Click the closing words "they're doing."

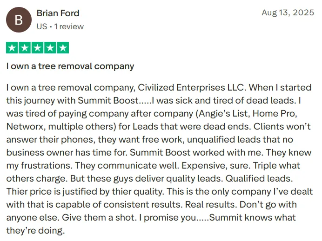35,230
